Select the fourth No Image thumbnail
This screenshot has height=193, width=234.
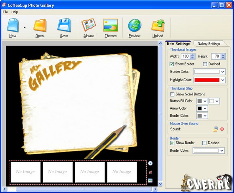click(x=122, y=172)
